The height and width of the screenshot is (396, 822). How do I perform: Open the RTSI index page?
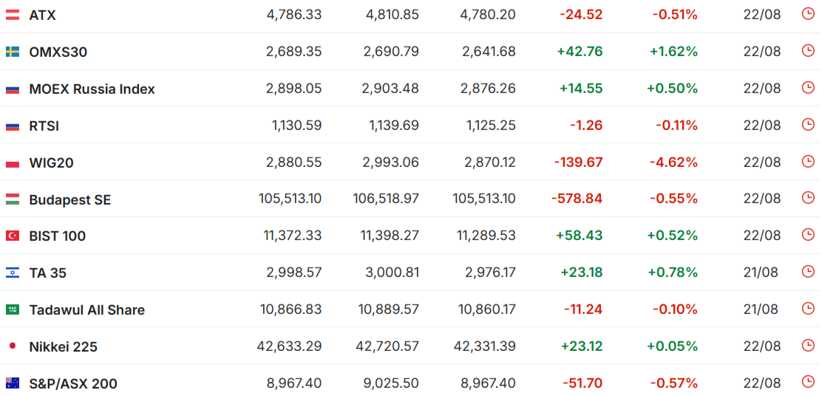click(44, 126)
